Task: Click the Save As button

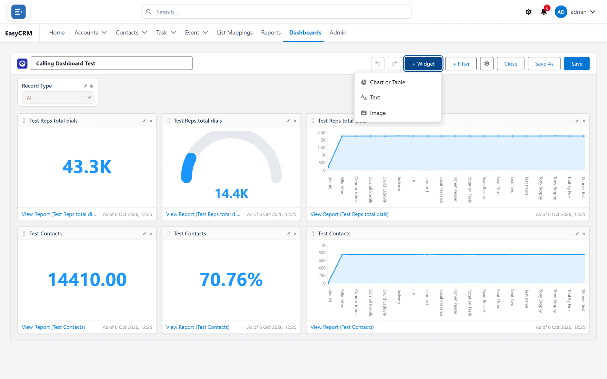Action: click(x=544, y=64)
